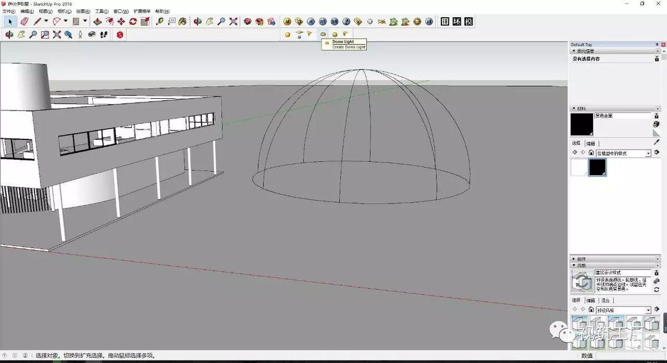Open the Rectangle tool dropdown arrow

click(x=84, y=22)
